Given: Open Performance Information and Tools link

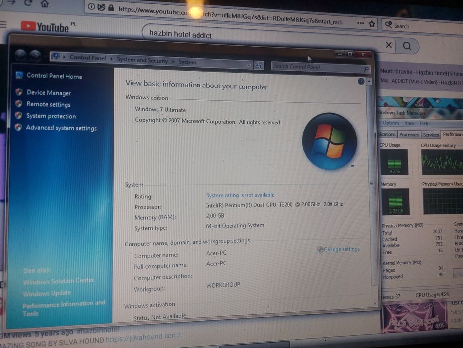Looking at the screenshot, I should click(x=64, y=308).
